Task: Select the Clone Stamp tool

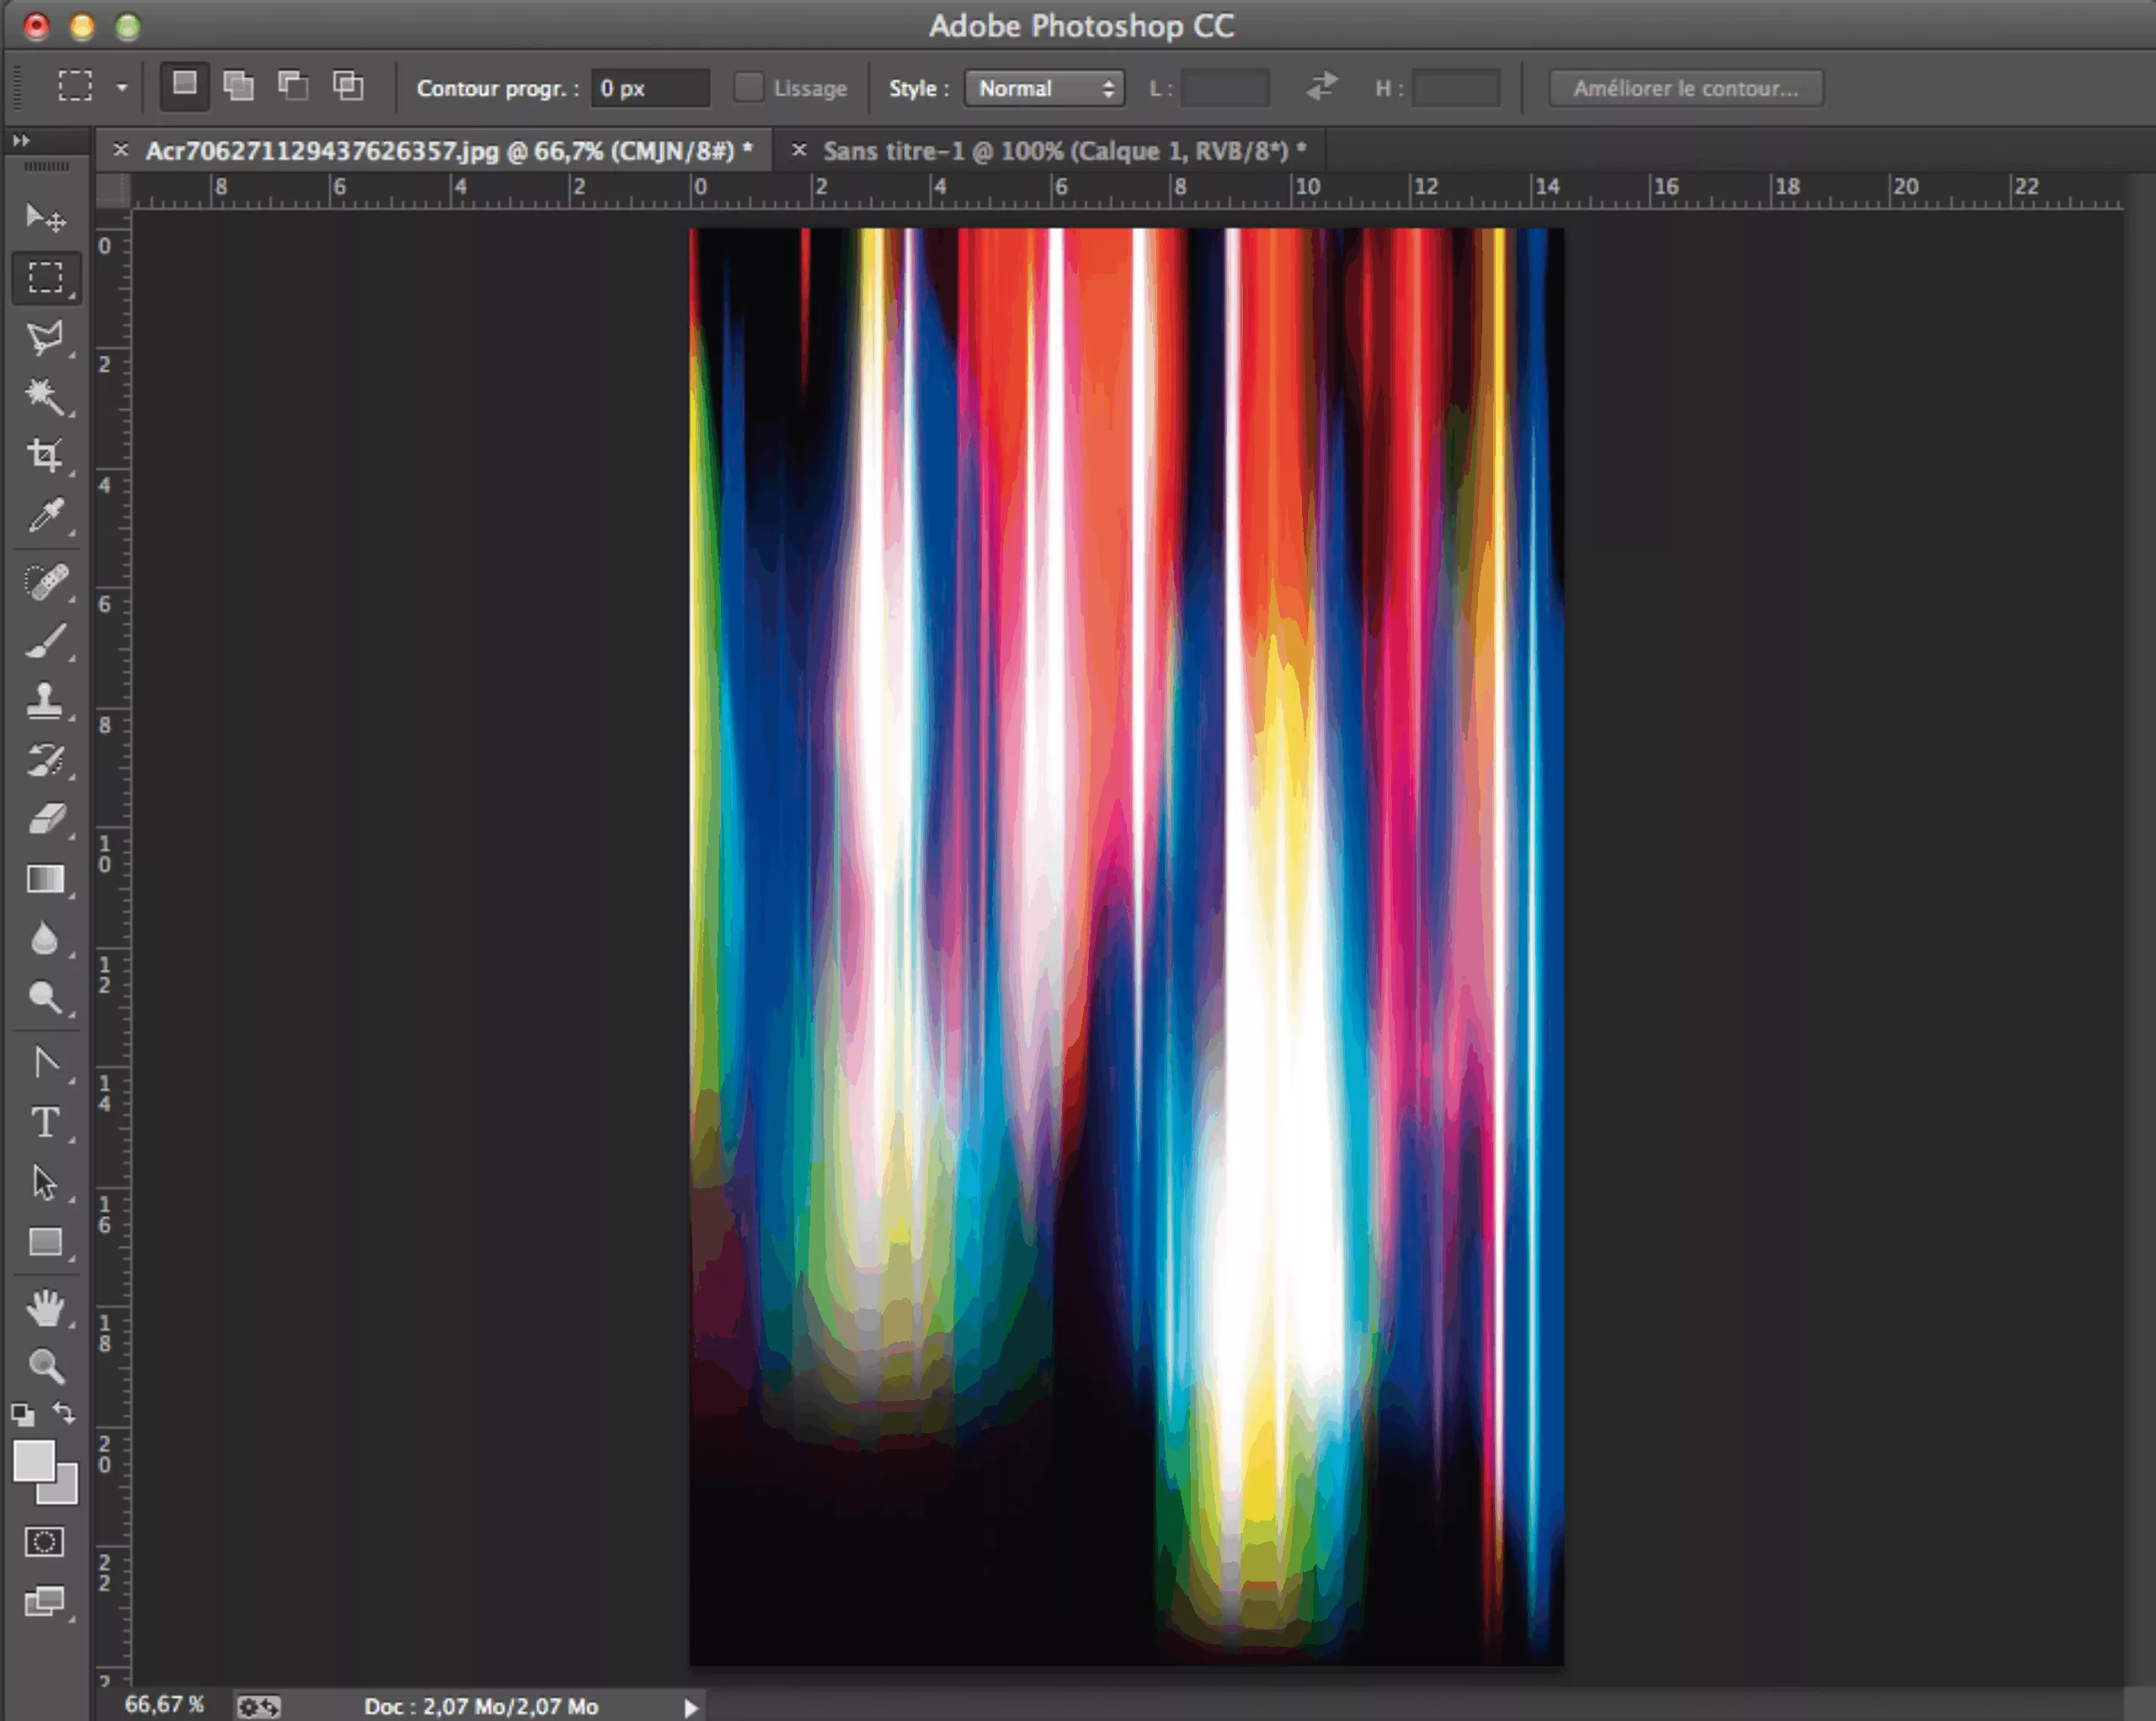Action: tap(44, 700)
